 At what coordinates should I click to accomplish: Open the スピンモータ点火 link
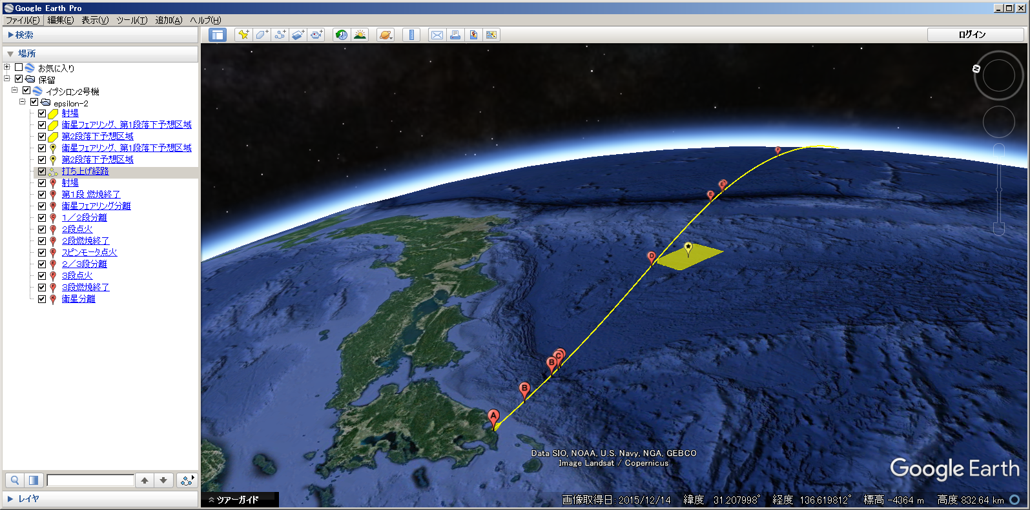(x=90, y=253)
